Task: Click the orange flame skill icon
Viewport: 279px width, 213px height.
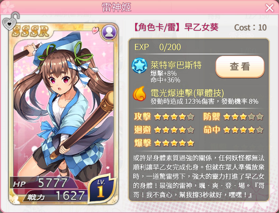Action: [139, 93]
